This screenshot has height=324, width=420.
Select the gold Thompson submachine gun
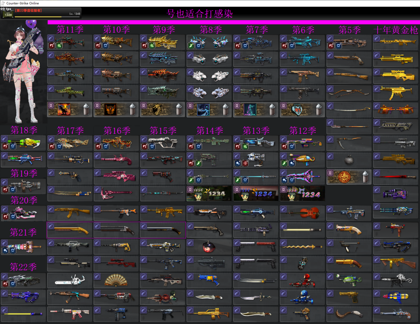pyautogui.click(x=395, y=263)
